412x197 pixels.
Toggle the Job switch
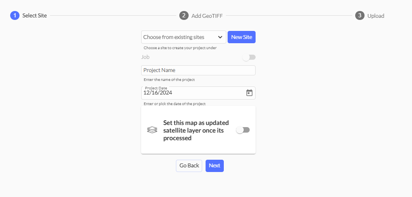(x=249, y=57)
